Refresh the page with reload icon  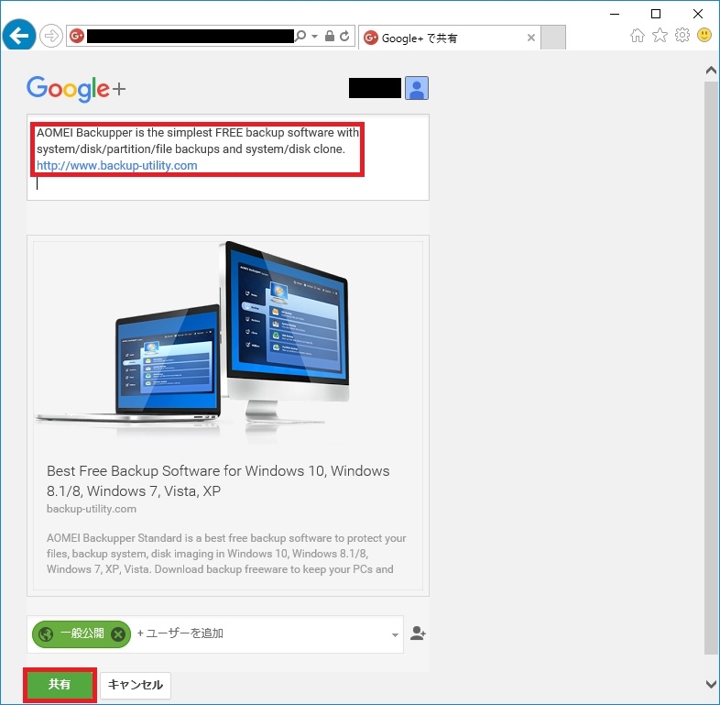pyautogui.click(x=344, y=36)
